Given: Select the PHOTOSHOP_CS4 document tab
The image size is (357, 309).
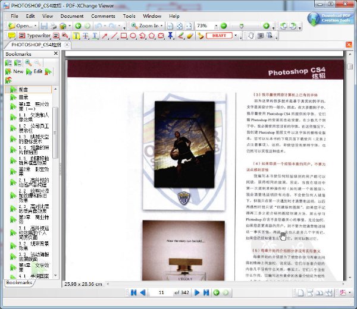Looking at the screenshot, I should [36, 45].
